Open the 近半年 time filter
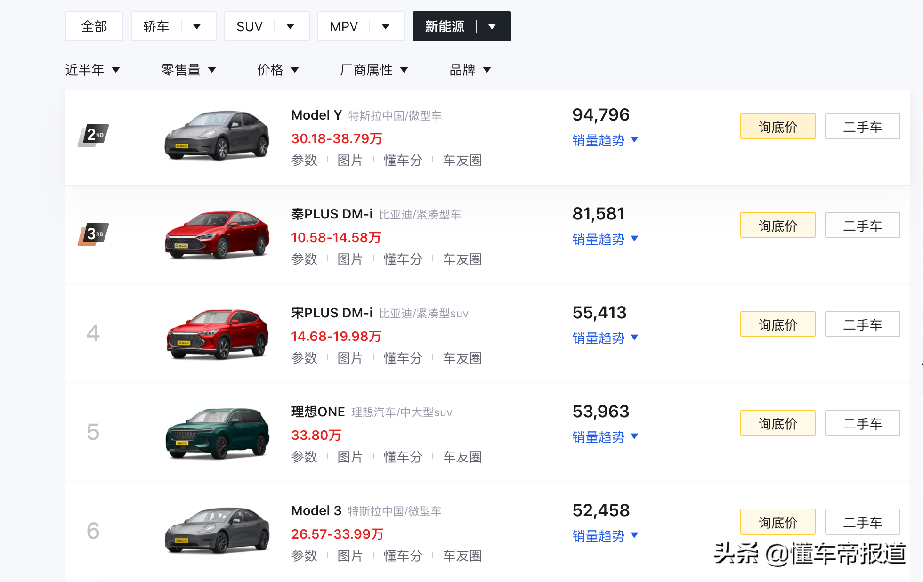The width and height of the screenshot is (923, 582). click(x=93, y=70)
